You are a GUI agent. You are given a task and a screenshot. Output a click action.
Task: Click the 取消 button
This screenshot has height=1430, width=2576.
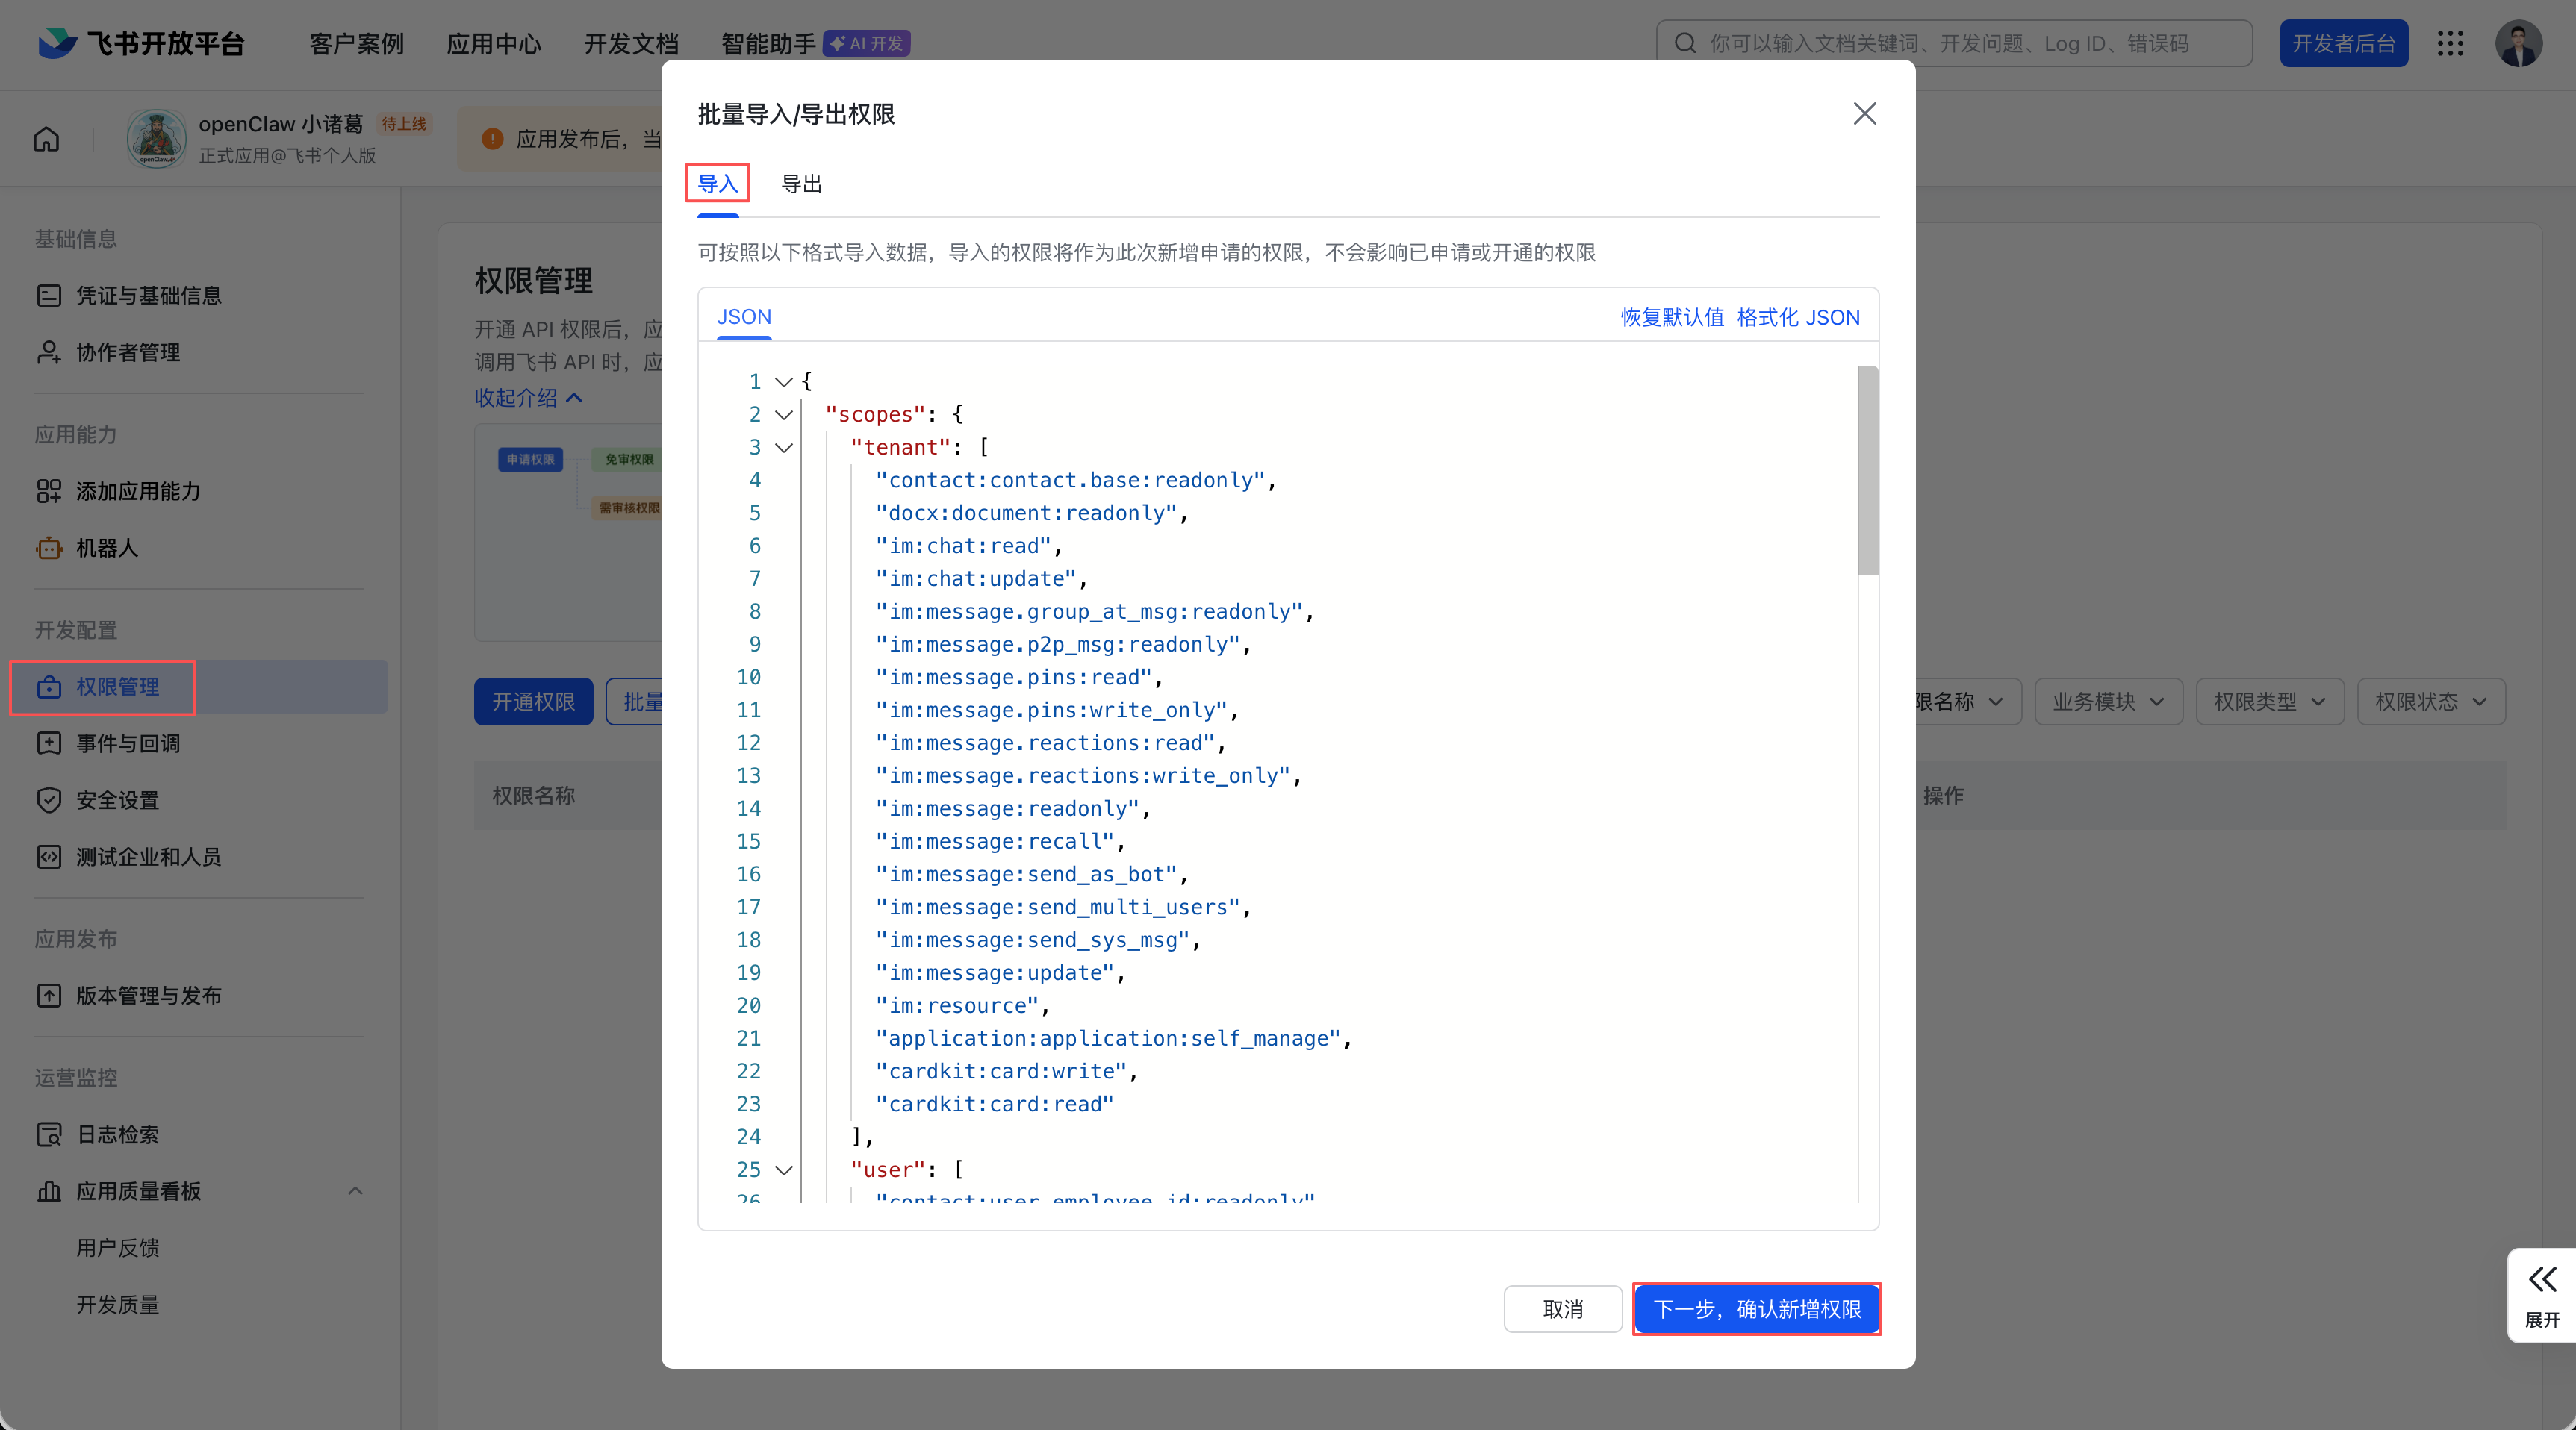(x=1562, y=1309)
